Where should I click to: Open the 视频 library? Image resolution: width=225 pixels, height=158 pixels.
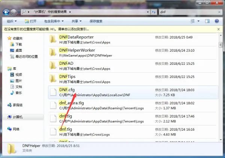[x=19, y=75]
